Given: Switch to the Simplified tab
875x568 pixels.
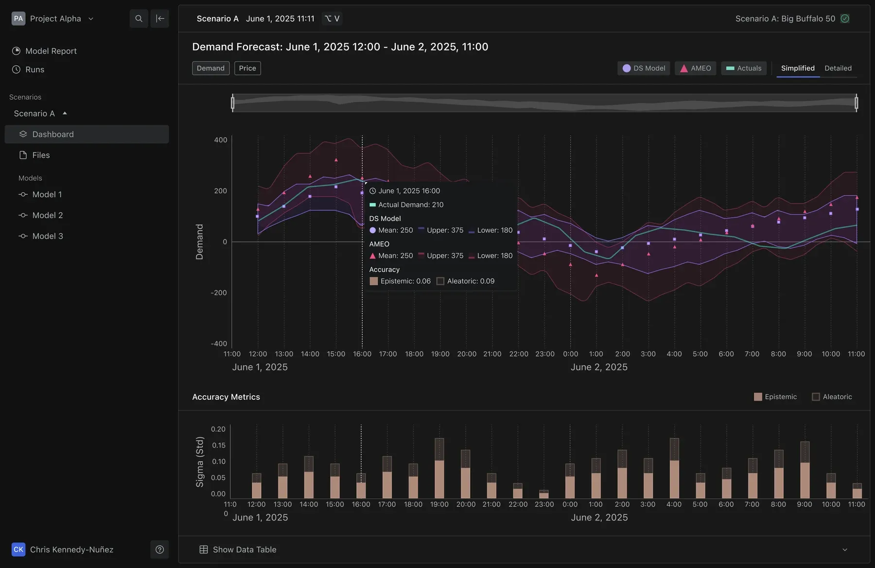Looking at the screenshot, I should tap(798, 68).
